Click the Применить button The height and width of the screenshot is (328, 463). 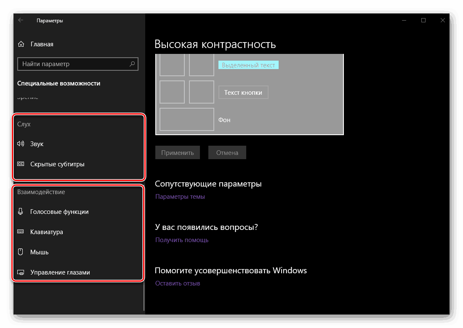(178, 152)
